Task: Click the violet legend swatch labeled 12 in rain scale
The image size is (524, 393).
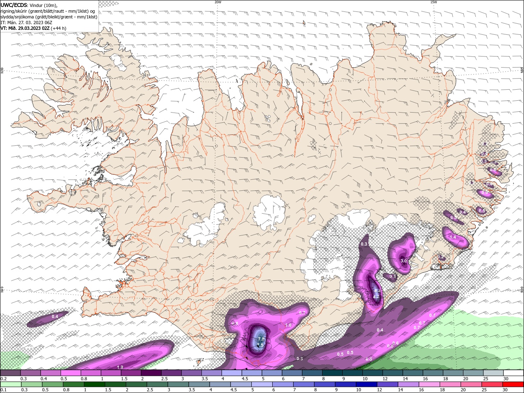Action: 387,384
